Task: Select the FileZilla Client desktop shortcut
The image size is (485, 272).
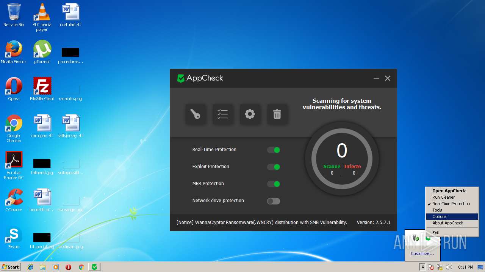Action: coord(42,89)
